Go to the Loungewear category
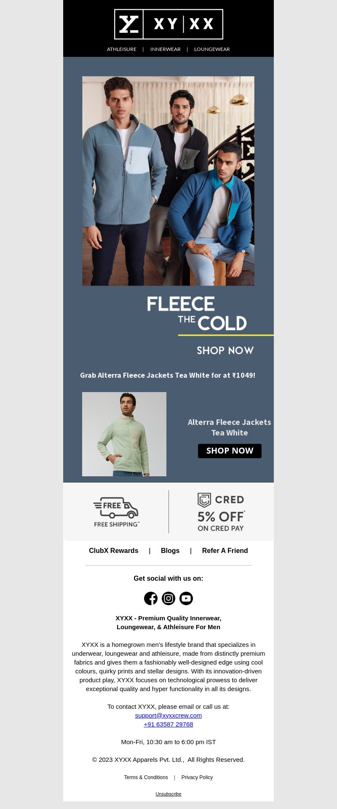337x809 pixels. (x=212, y=49)
